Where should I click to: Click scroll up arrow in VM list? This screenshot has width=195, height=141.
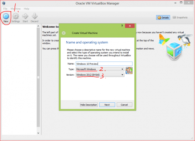tap(38, 26)
